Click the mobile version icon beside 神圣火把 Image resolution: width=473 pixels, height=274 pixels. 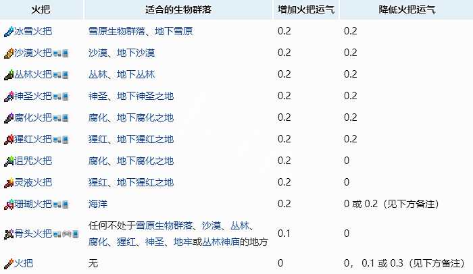click(x=65, y=97)
